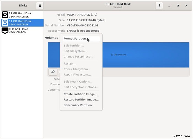193x139 pixels.
Task: Select the 21 GB Hard Disk icon
Action: [5, 15]
